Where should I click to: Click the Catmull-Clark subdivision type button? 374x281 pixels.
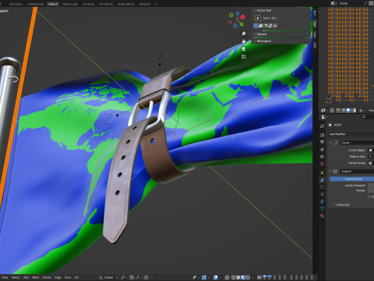tap(352, 179)
